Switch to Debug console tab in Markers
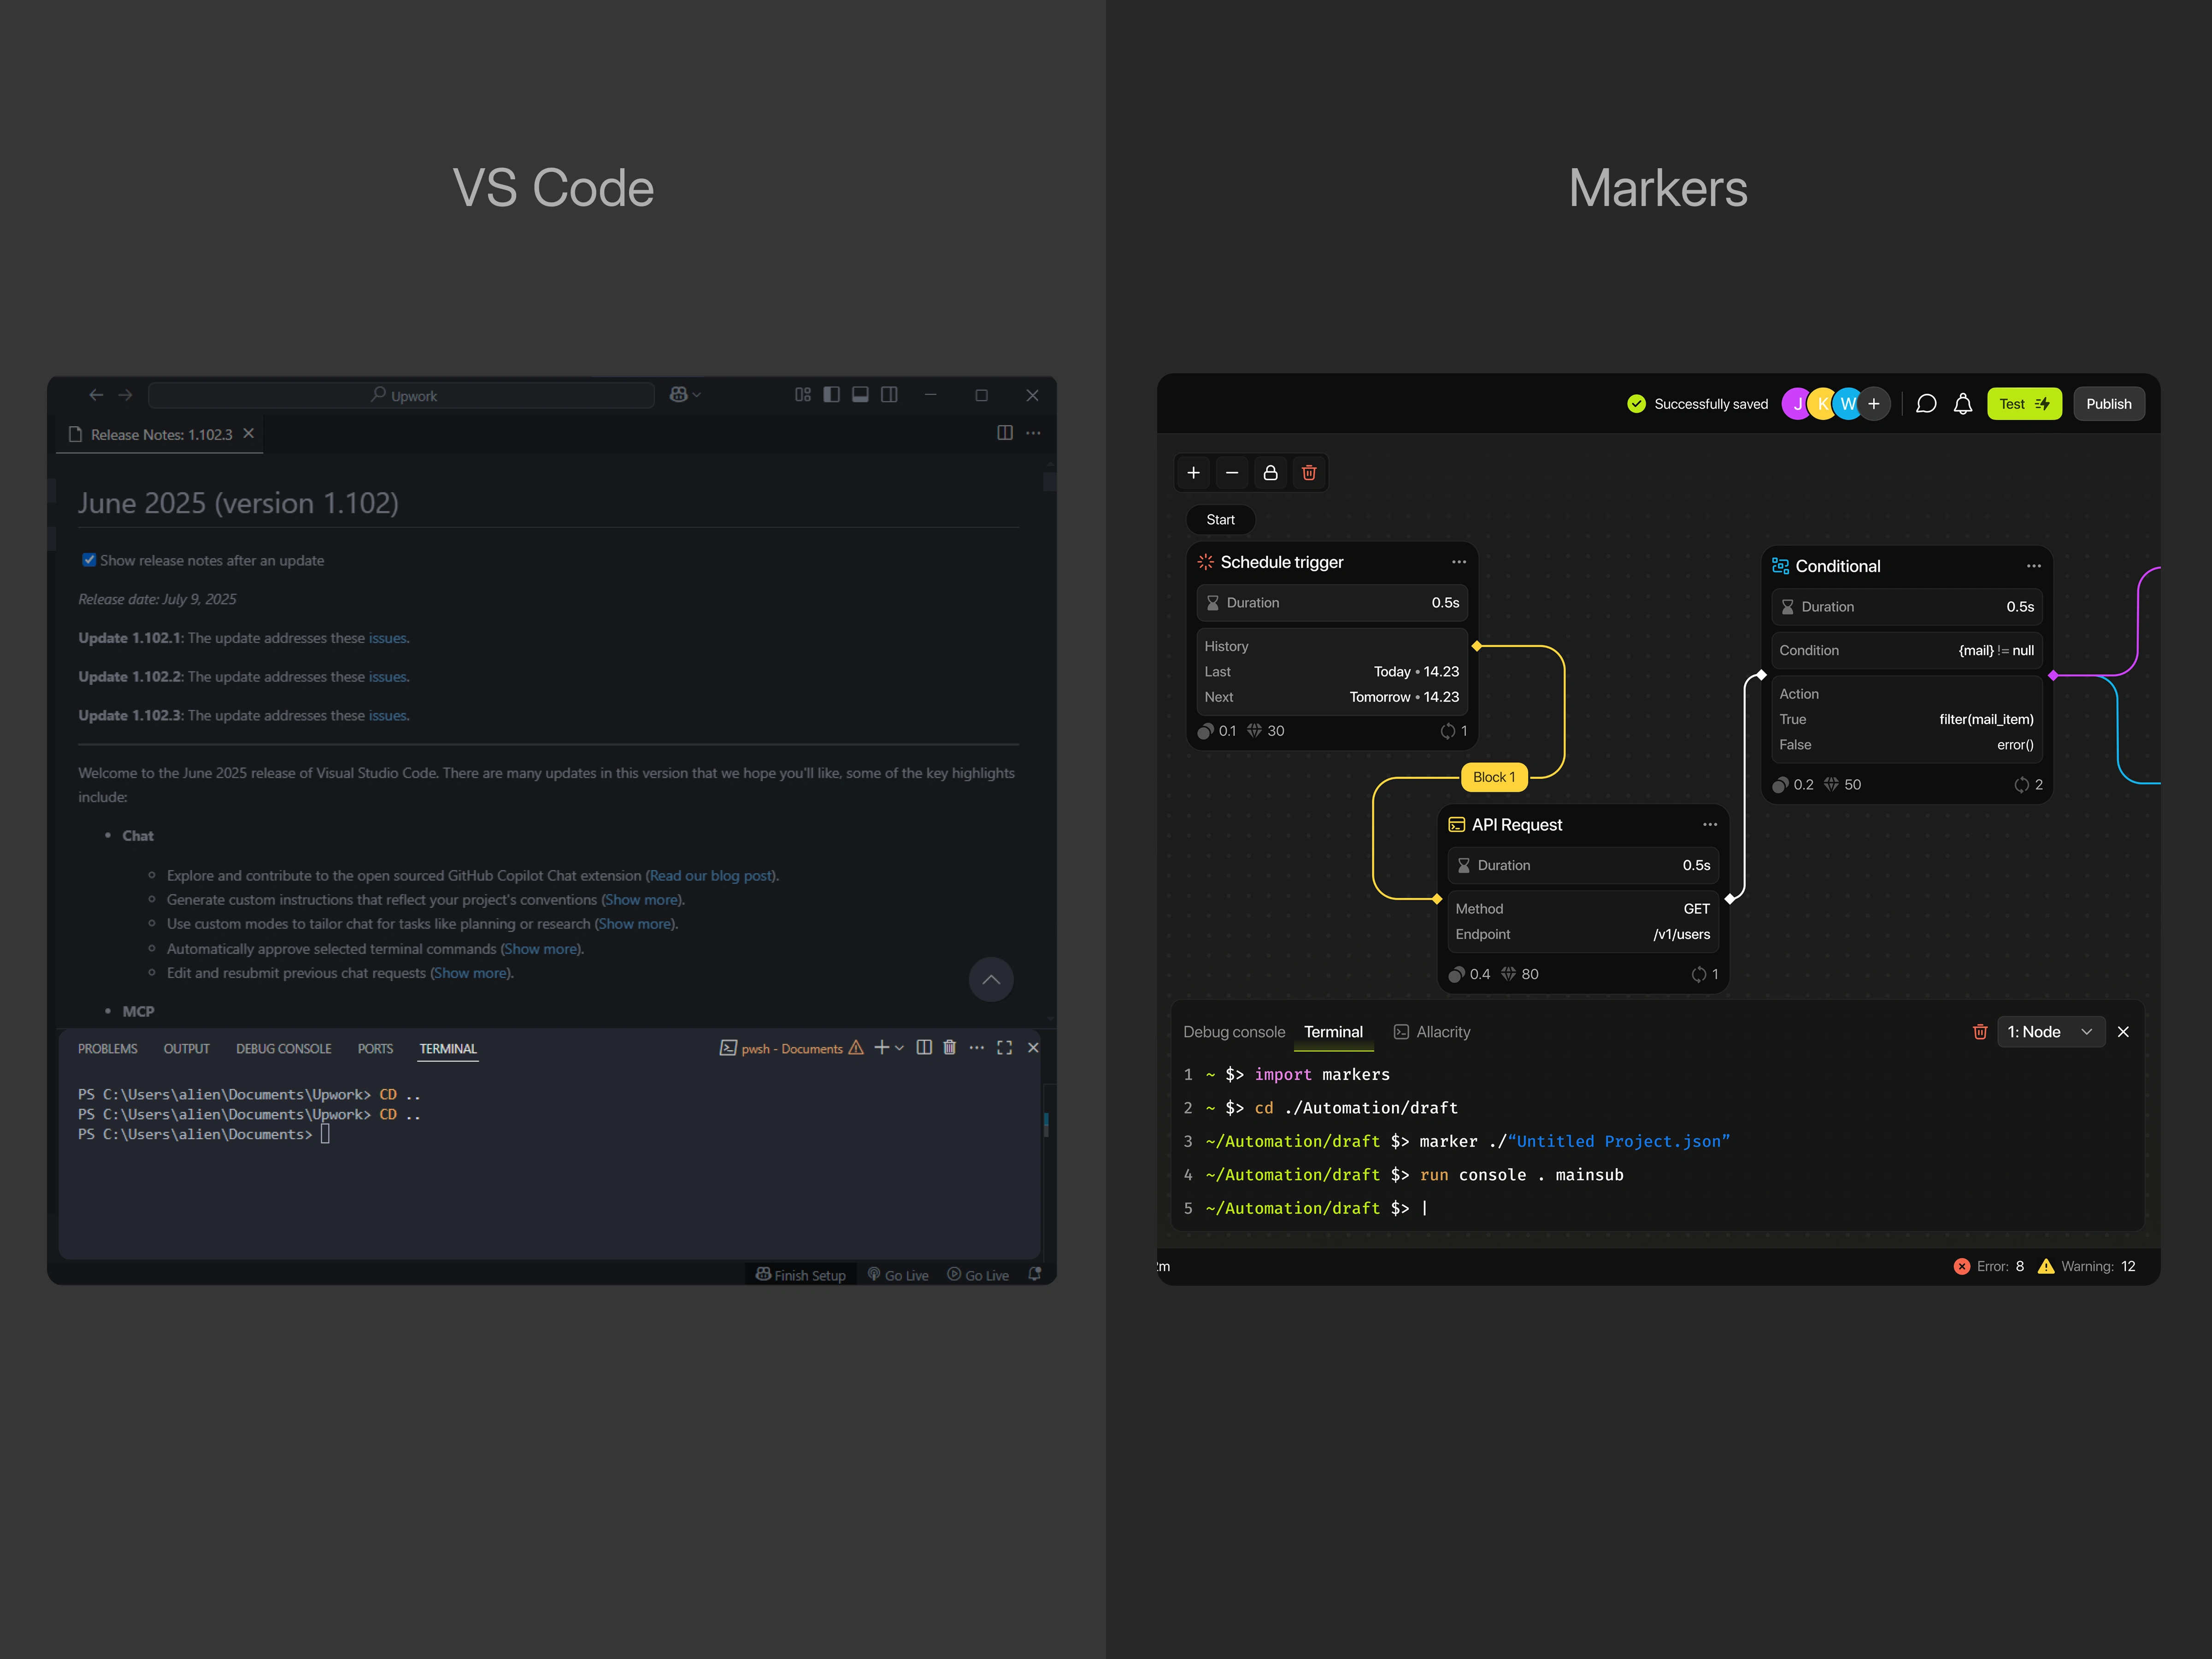The image size is (2212, 1659). pyautogui.click(x=1234, y=1032)
